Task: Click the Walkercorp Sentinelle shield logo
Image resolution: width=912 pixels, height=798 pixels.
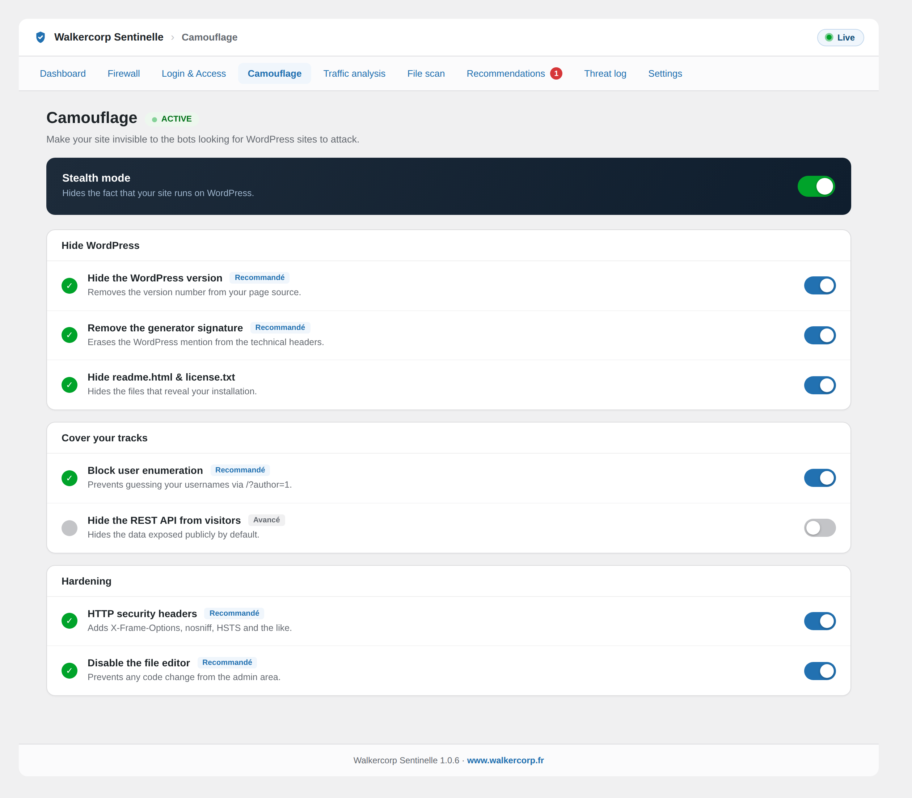Action: [x=41, y=37]
